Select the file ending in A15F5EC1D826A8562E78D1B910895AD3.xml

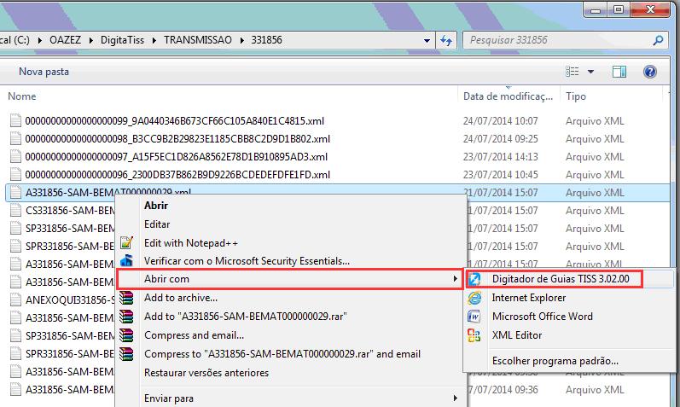tap(177, 157)
